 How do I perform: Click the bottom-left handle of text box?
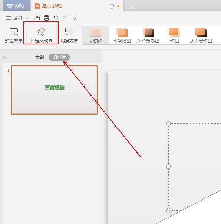[168, 210]
